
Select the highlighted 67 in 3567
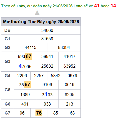[27, 85]
